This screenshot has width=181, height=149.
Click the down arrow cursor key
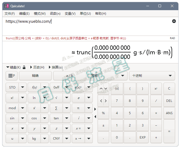click(x=106, y=89)
